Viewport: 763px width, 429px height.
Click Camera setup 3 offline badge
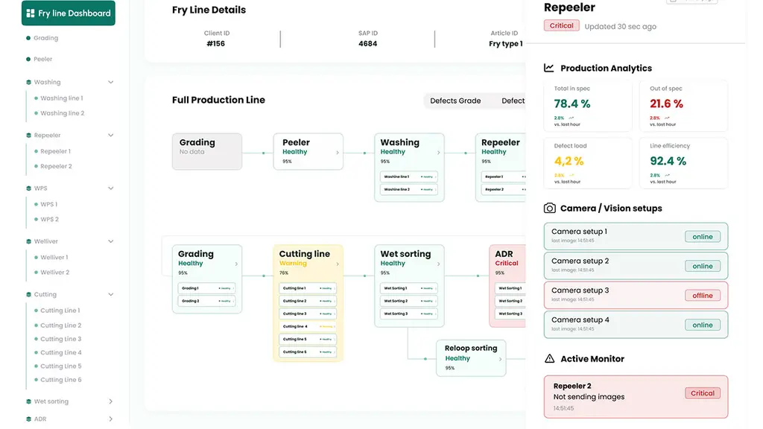click(703, 296)
